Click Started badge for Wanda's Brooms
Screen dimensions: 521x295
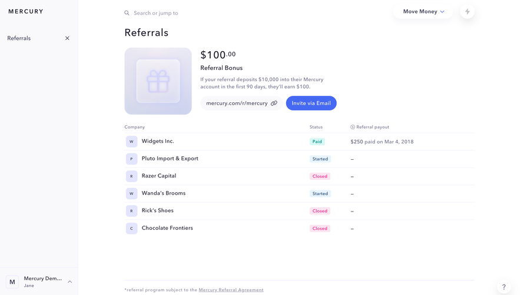tap(320, 193)
